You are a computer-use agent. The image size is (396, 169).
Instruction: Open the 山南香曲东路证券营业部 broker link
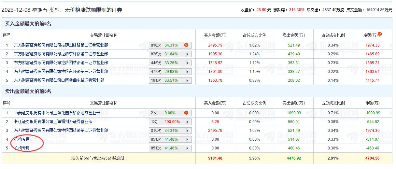click(x=59, y=80)
